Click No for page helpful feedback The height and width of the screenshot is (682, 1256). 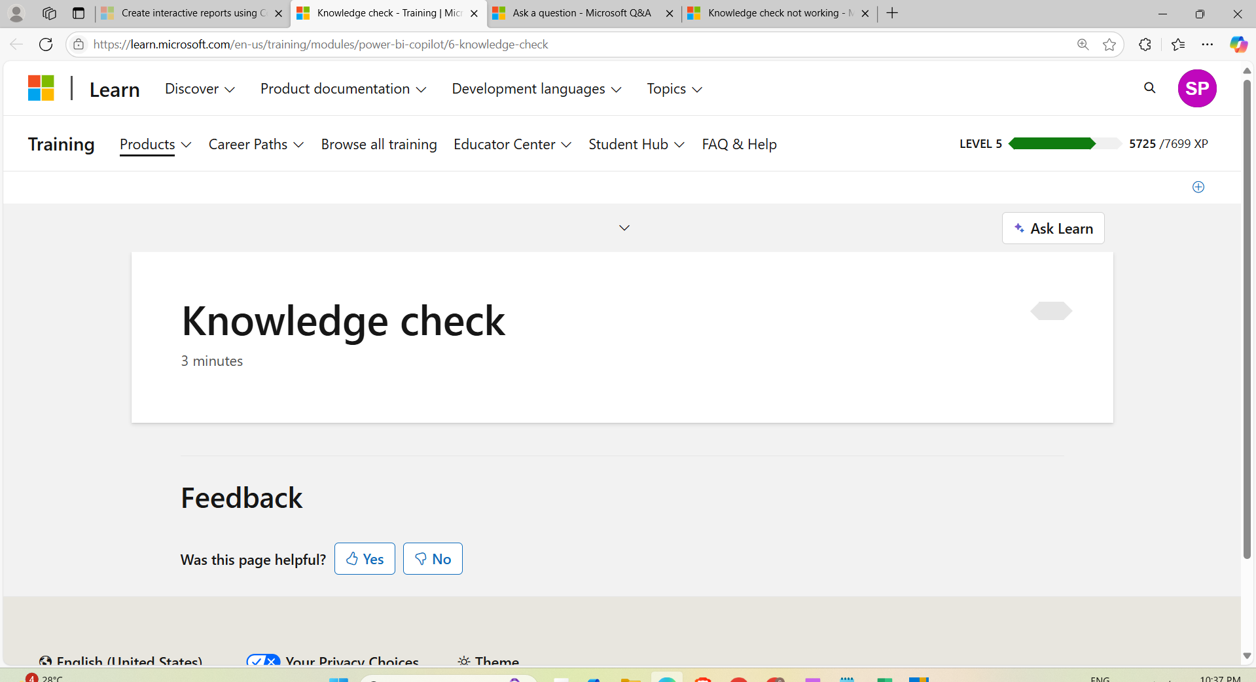point(433,559)
